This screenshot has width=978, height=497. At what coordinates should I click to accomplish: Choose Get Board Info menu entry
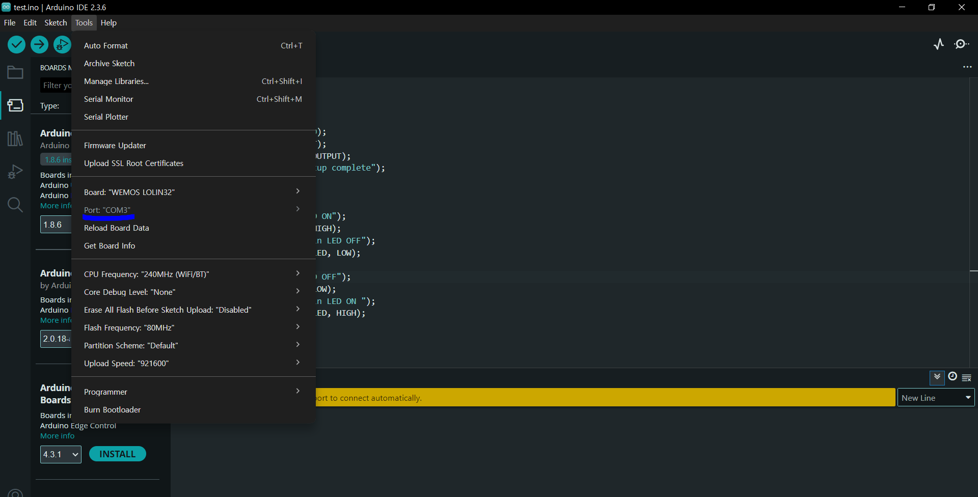tap(193, 245)
